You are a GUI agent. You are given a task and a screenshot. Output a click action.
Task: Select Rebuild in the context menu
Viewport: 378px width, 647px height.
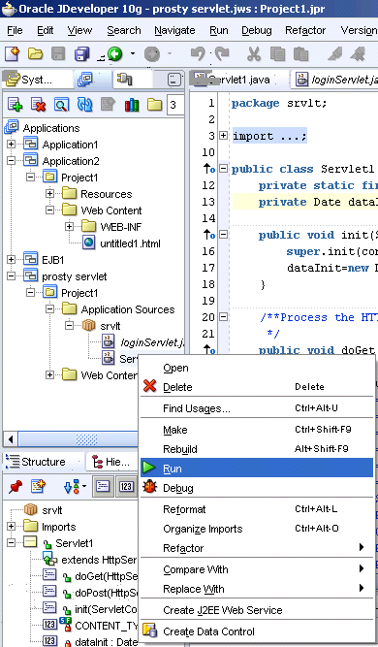pyautogui.click(x=257, y=449)
